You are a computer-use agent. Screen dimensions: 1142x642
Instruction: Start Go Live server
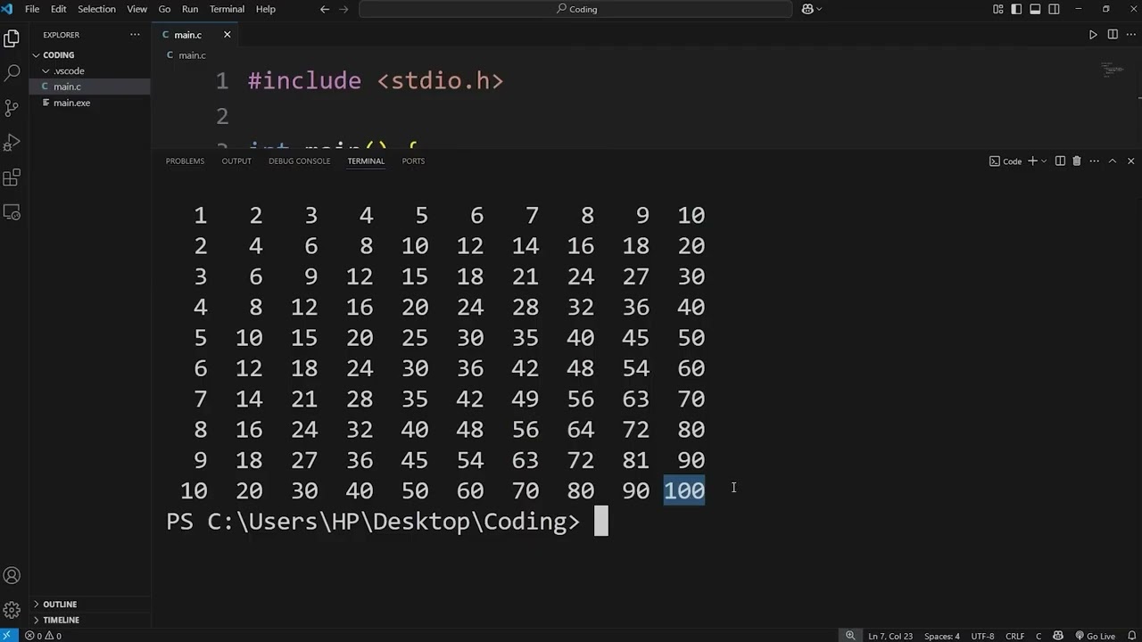1095,636
